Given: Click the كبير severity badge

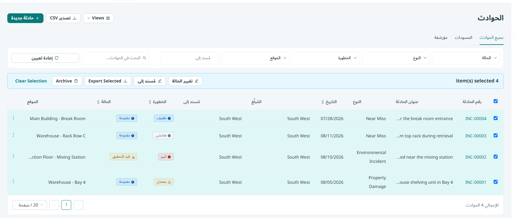Looking at the screenshot, I should [166, 157].
